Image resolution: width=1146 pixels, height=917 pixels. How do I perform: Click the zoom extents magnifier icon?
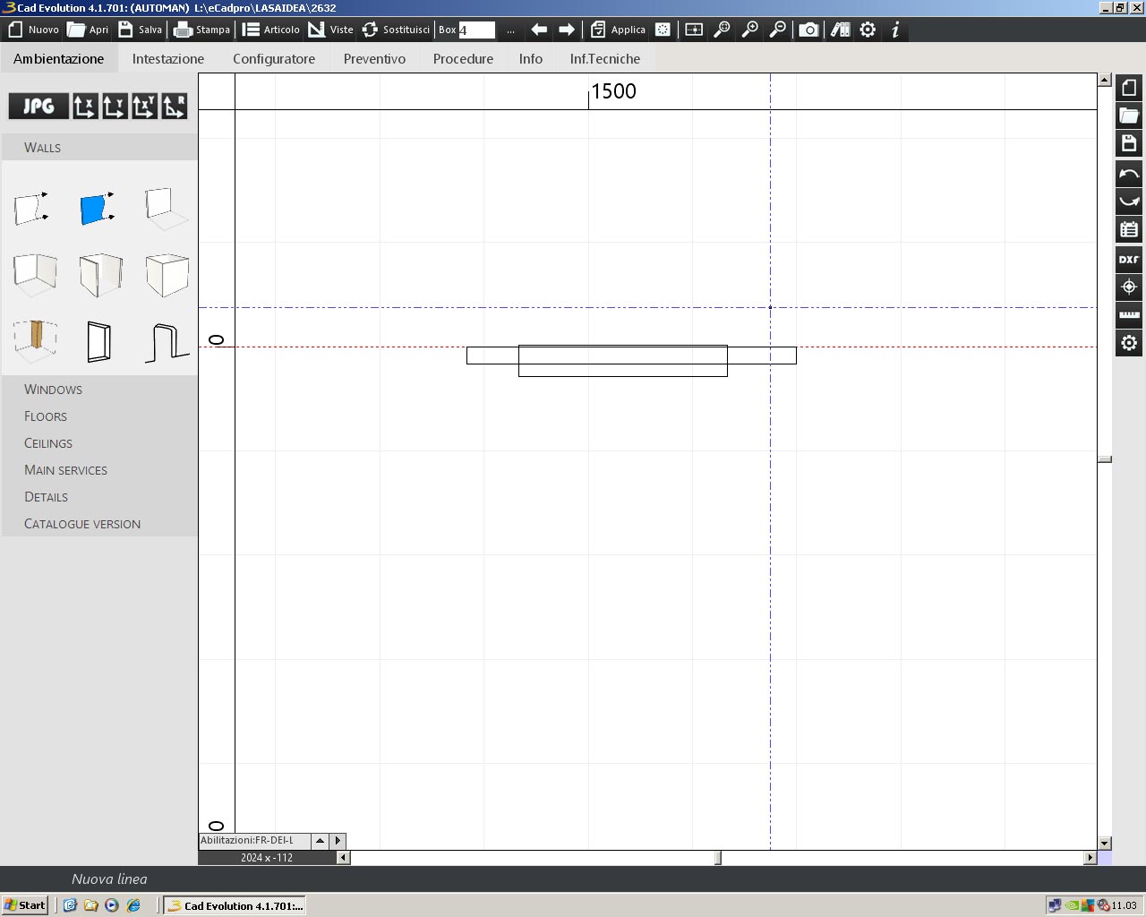click(722, 30)
